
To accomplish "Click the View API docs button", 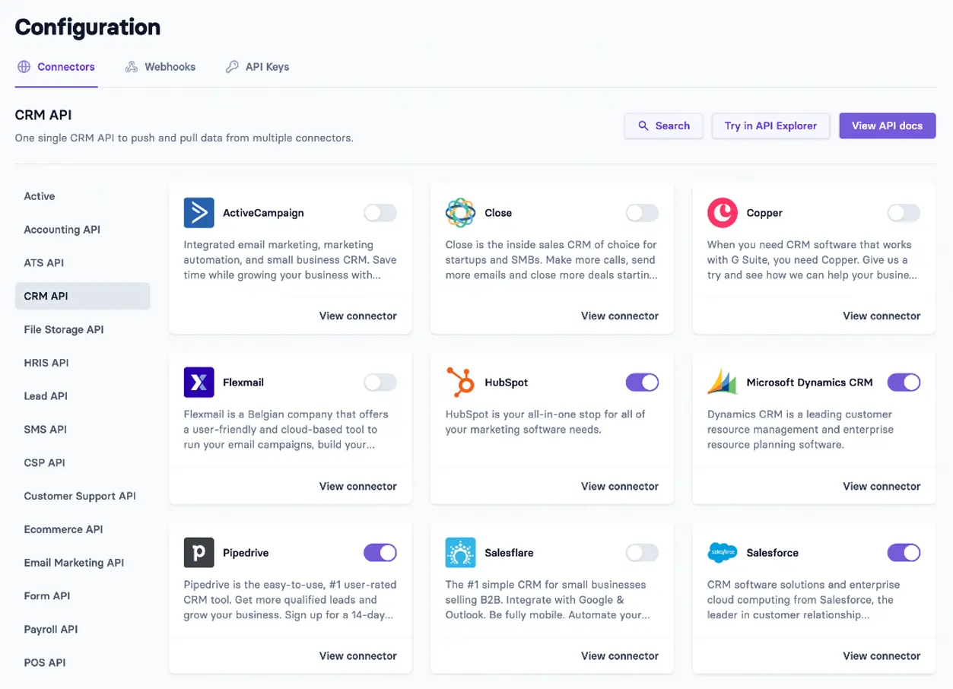I will point(887,126).
